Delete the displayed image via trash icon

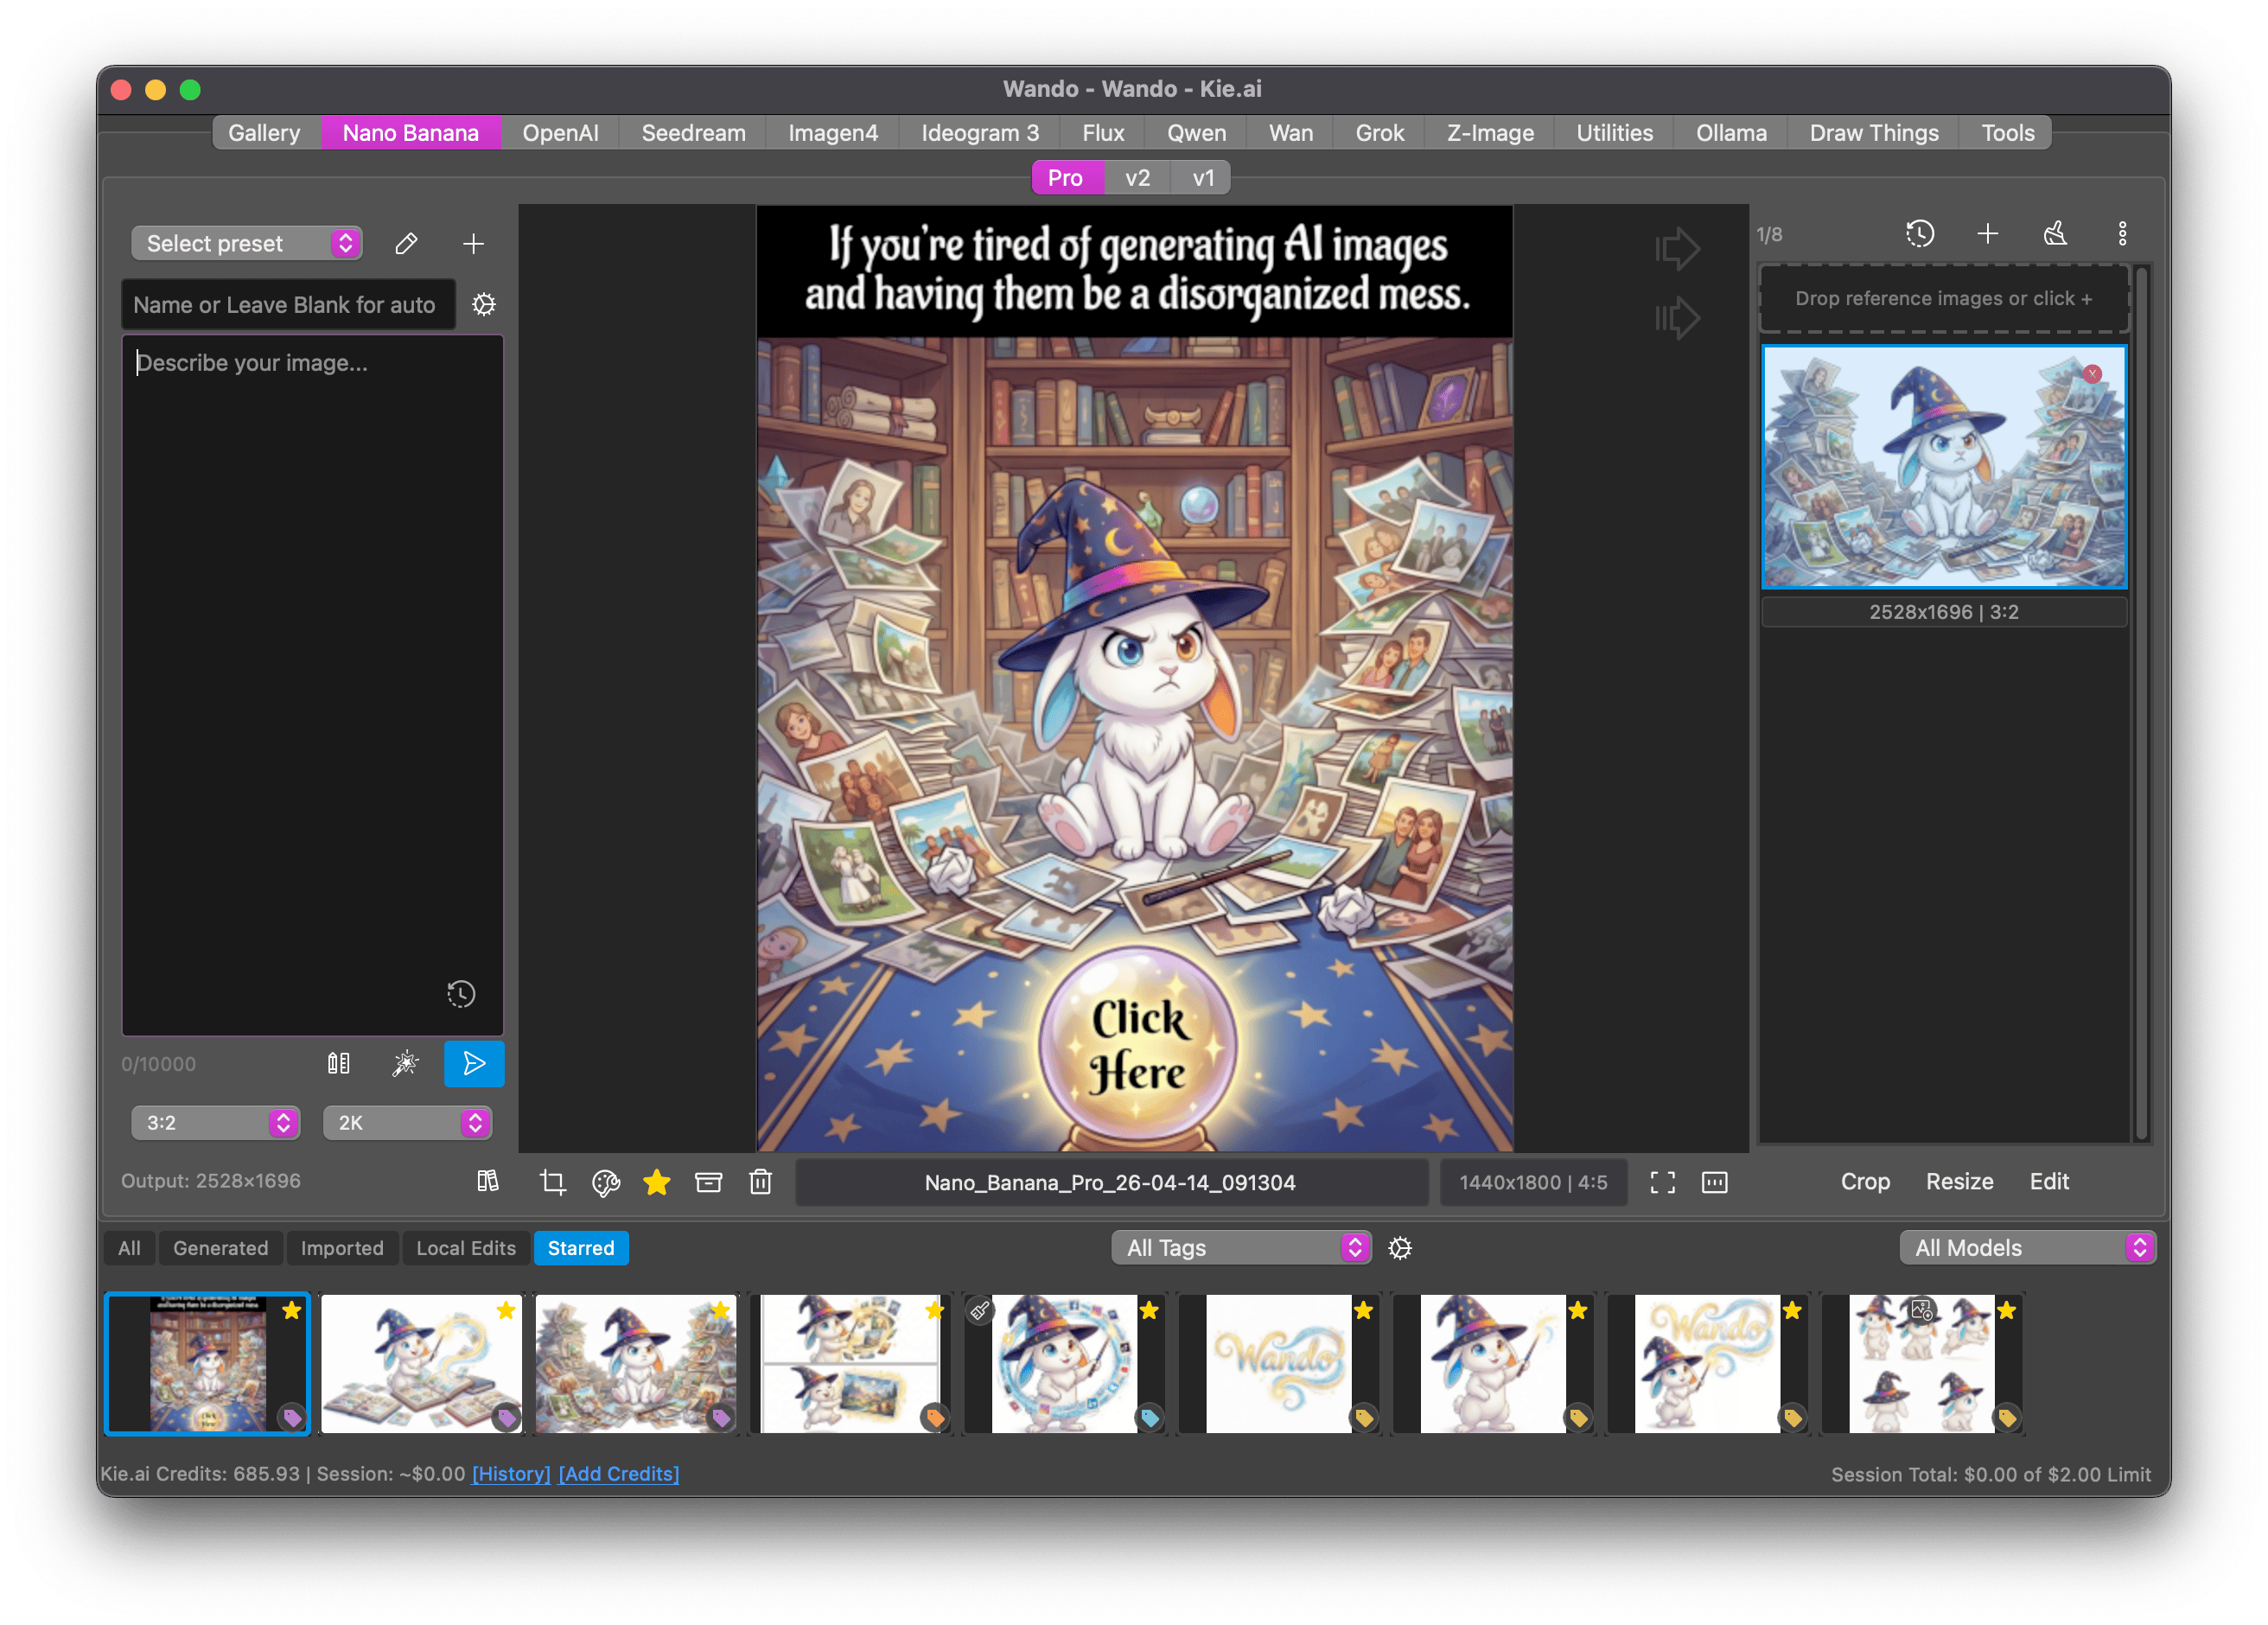coord(760,1182)
